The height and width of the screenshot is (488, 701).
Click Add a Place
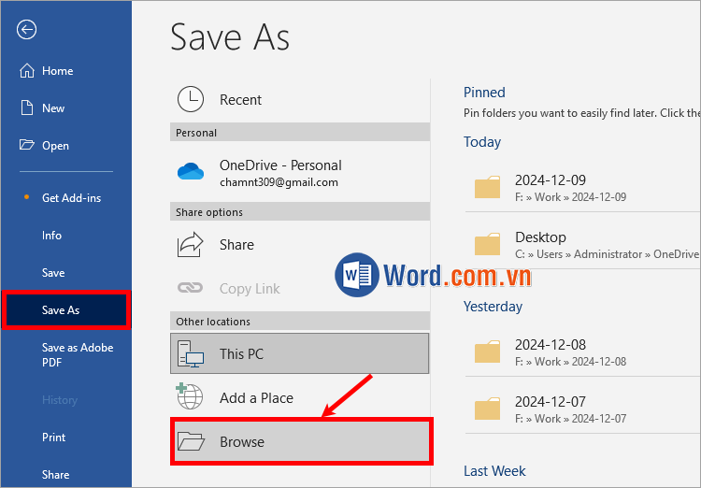tap(299, 397)
